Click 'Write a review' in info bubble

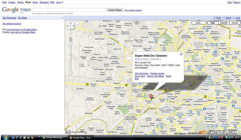142,59
